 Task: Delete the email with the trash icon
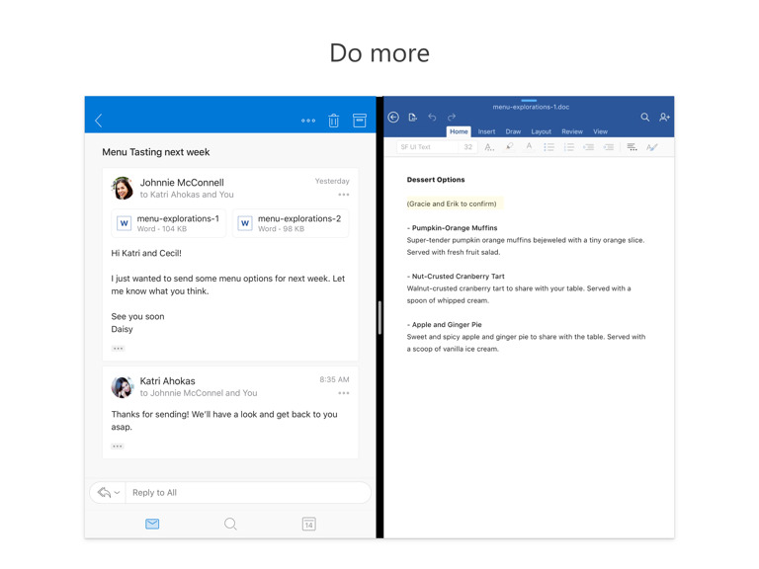(334, 121)
